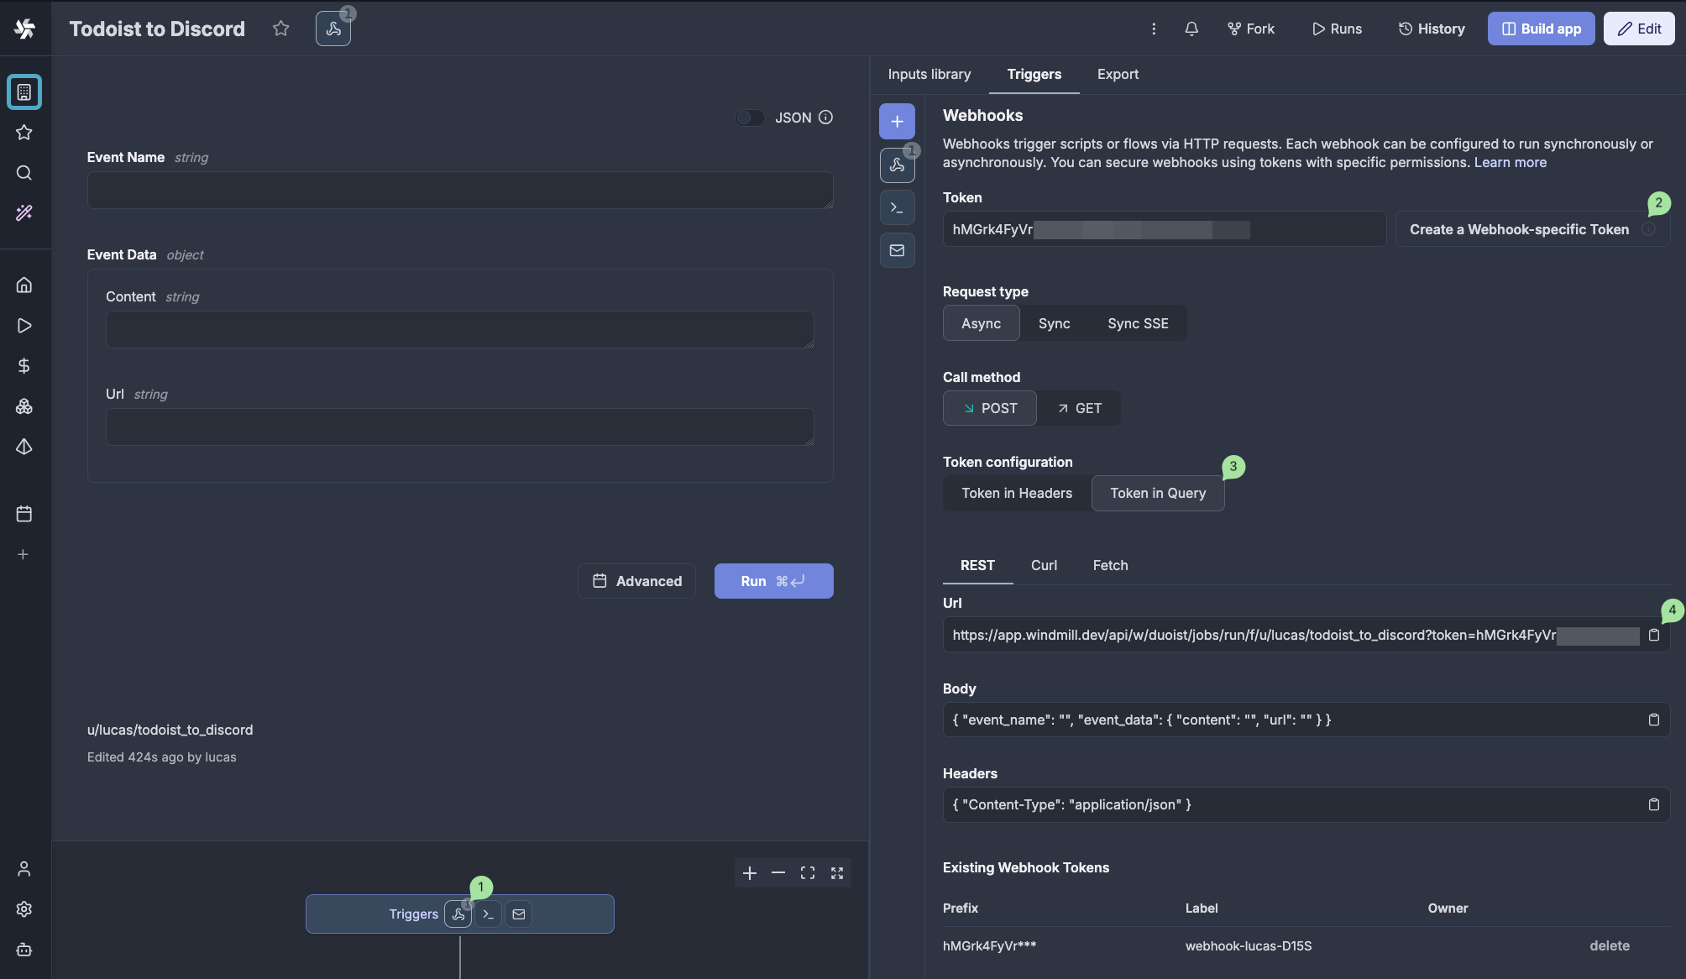The height and width of the screenshot is (979, 1686).
Task: Select the email trigger icon
Action: point(897,249)
